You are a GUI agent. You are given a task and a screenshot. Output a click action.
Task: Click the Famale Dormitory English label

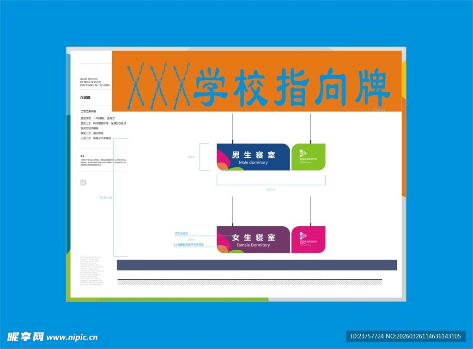click(253, 245)
